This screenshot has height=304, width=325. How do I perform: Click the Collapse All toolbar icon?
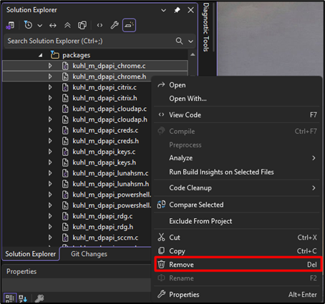pyautogui.click(x=67, y=25)
